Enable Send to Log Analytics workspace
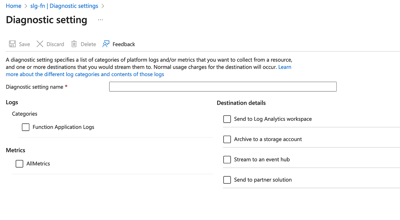 tap(227, 119)
